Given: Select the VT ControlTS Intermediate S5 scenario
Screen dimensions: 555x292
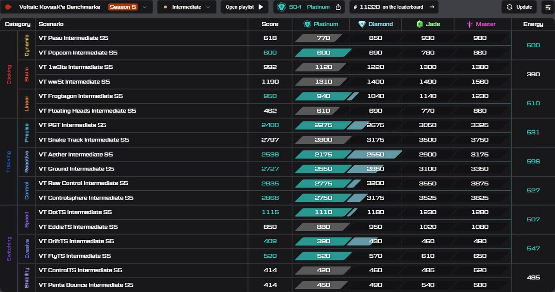Looking at the screenshot, I should [81, 270].
